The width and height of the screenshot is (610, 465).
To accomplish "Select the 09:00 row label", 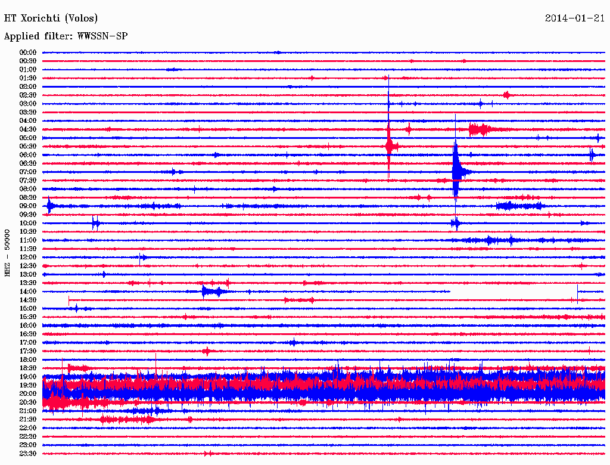I will [x=28, y=206].
